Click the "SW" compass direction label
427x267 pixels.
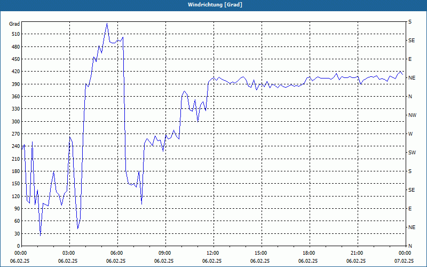pos(412,153)
